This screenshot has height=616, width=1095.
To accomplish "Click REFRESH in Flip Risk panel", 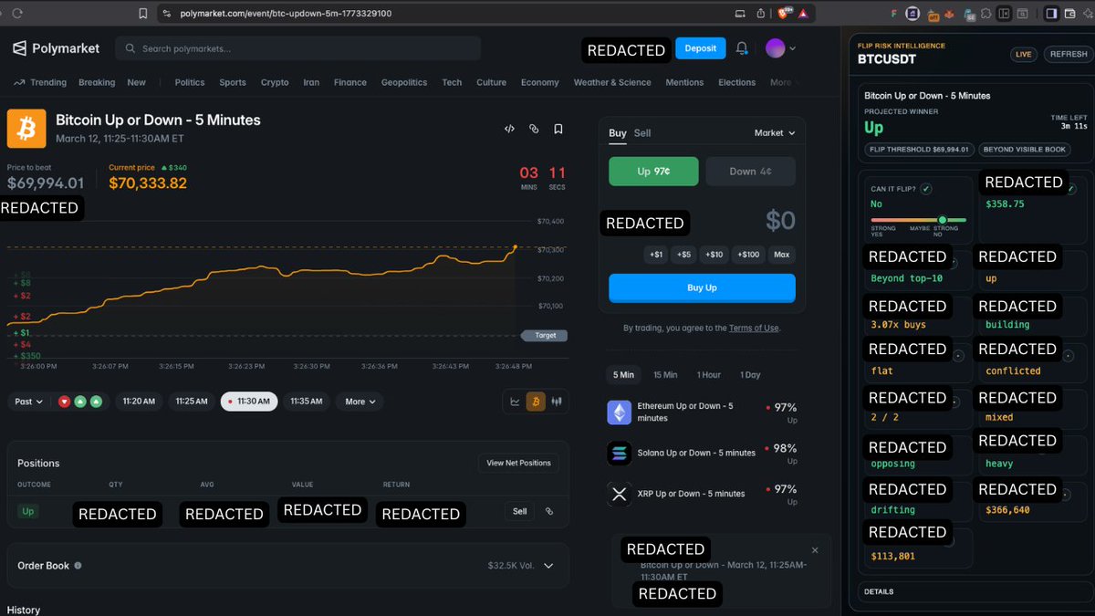I will (x=1068, y=55).
